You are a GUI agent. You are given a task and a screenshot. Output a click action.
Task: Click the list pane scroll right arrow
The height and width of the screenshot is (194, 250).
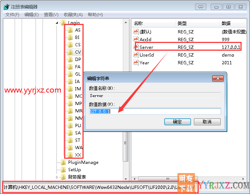pyautogui.click(x=243, y=179)
